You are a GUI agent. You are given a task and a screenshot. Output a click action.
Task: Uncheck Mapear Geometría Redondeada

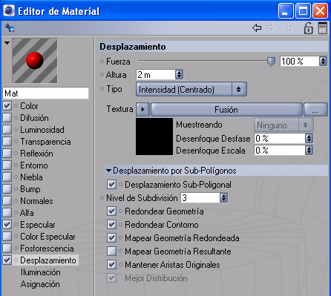tap(111, 238)
